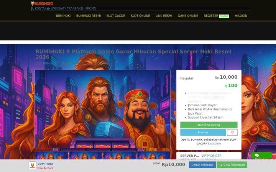Click the blue Preview button
The image size is (276, 172).
(203, 133)
